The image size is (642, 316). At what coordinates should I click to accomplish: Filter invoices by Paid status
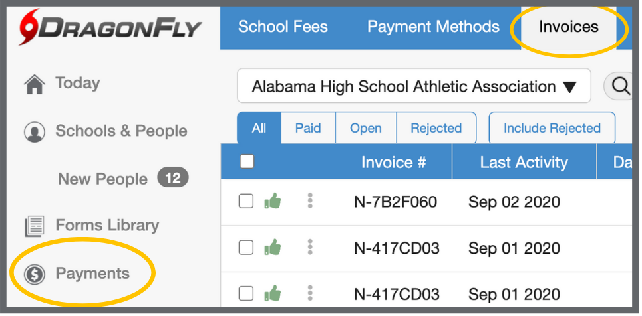308,128
